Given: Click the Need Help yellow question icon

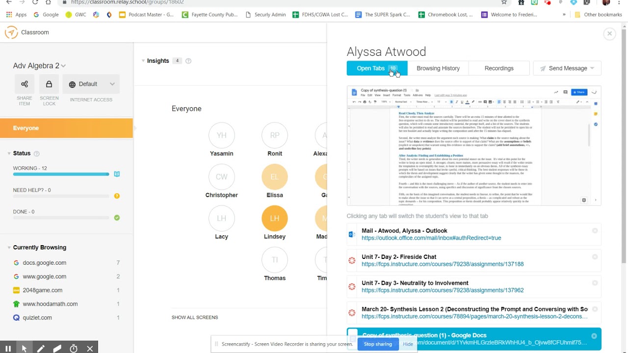Looking at the screenshot, I should [117, 196].
